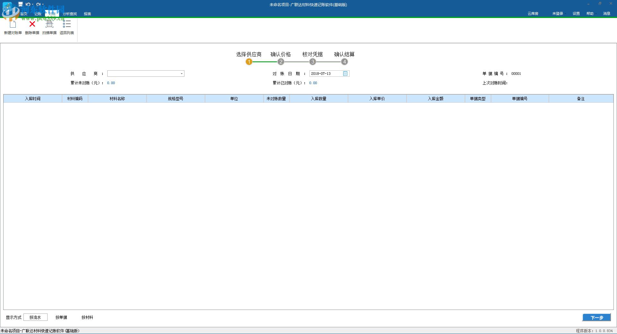The height and width of the screenshot is (334, 617).
Task: Click the 程序版本 1.0.0.834 status text
Action: coord(595,331)
